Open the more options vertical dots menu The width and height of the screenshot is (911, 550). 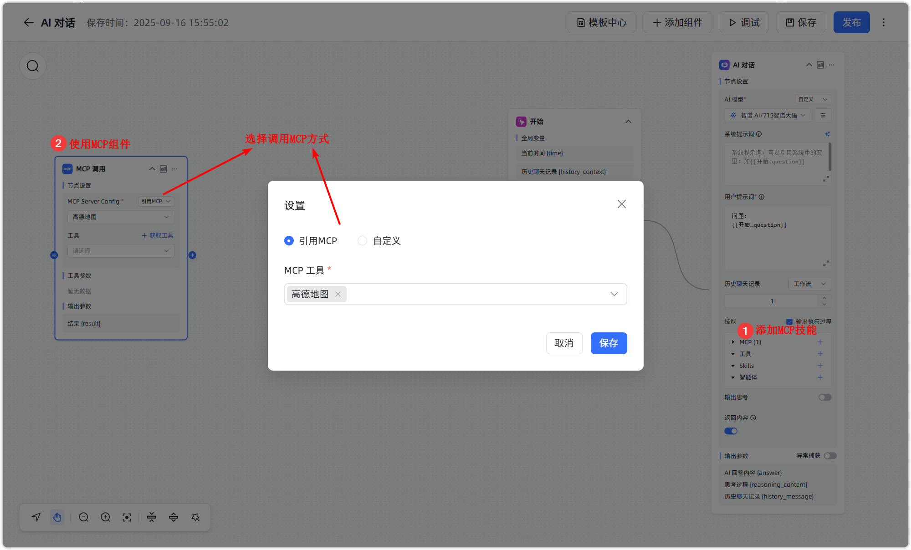coord(884,22)
